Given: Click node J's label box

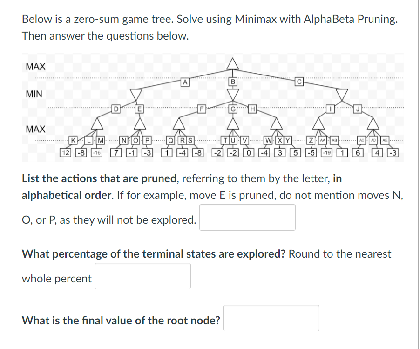Looking at the screenshot, I should tap(358, 109).
